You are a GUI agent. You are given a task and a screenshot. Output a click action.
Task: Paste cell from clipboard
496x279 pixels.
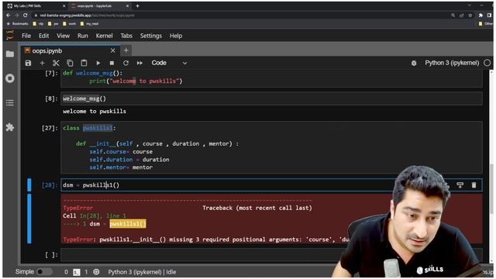point(84,63)
